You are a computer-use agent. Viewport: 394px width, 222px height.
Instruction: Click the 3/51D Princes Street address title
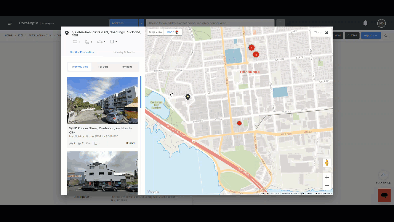coord(101,130)
